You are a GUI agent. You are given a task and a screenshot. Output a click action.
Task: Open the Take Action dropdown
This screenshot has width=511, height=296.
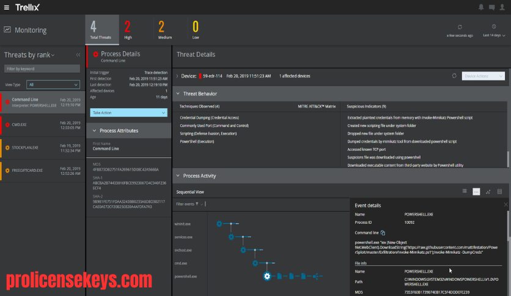129,113
